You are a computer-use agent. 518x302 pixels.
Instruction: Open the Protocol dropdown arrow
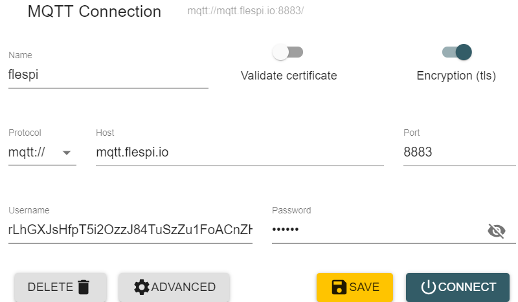pos(67,153)
